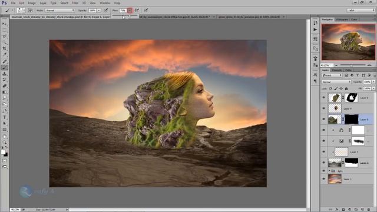This screenshot has width=377, height=212.
Task: Open the layer filter Kind dropdown
Action: pyautogui.click(x=332, y=75)
